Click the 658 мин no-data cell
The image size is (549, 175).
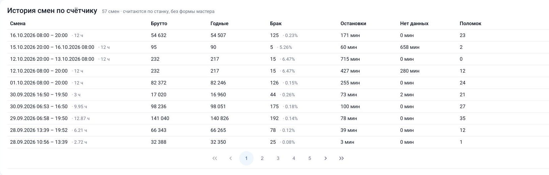click(410, 47)
